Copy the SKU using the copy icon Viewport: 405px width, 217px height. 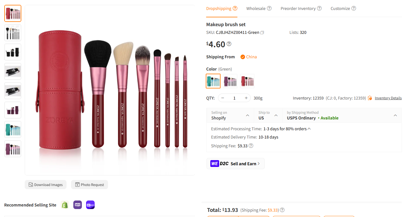(262, 32)
